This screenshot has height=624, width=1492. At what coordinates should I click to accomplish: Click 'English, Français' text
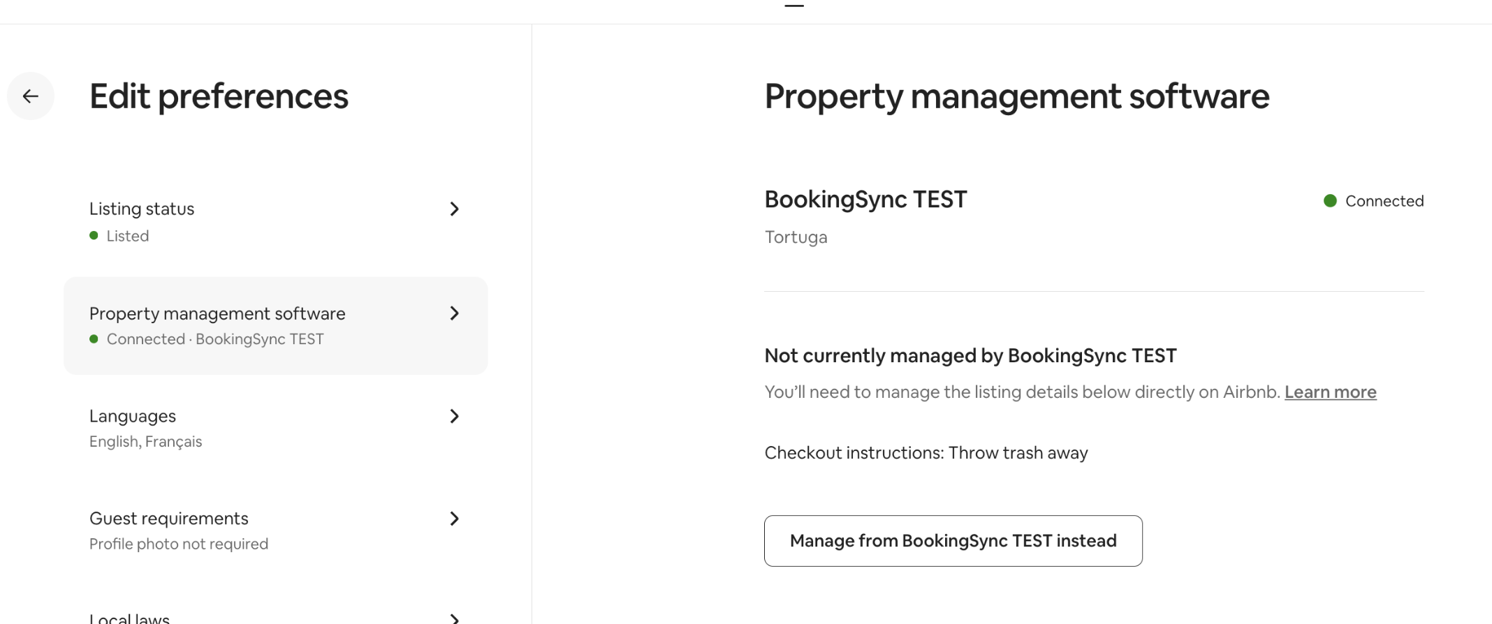pos(145,442)
